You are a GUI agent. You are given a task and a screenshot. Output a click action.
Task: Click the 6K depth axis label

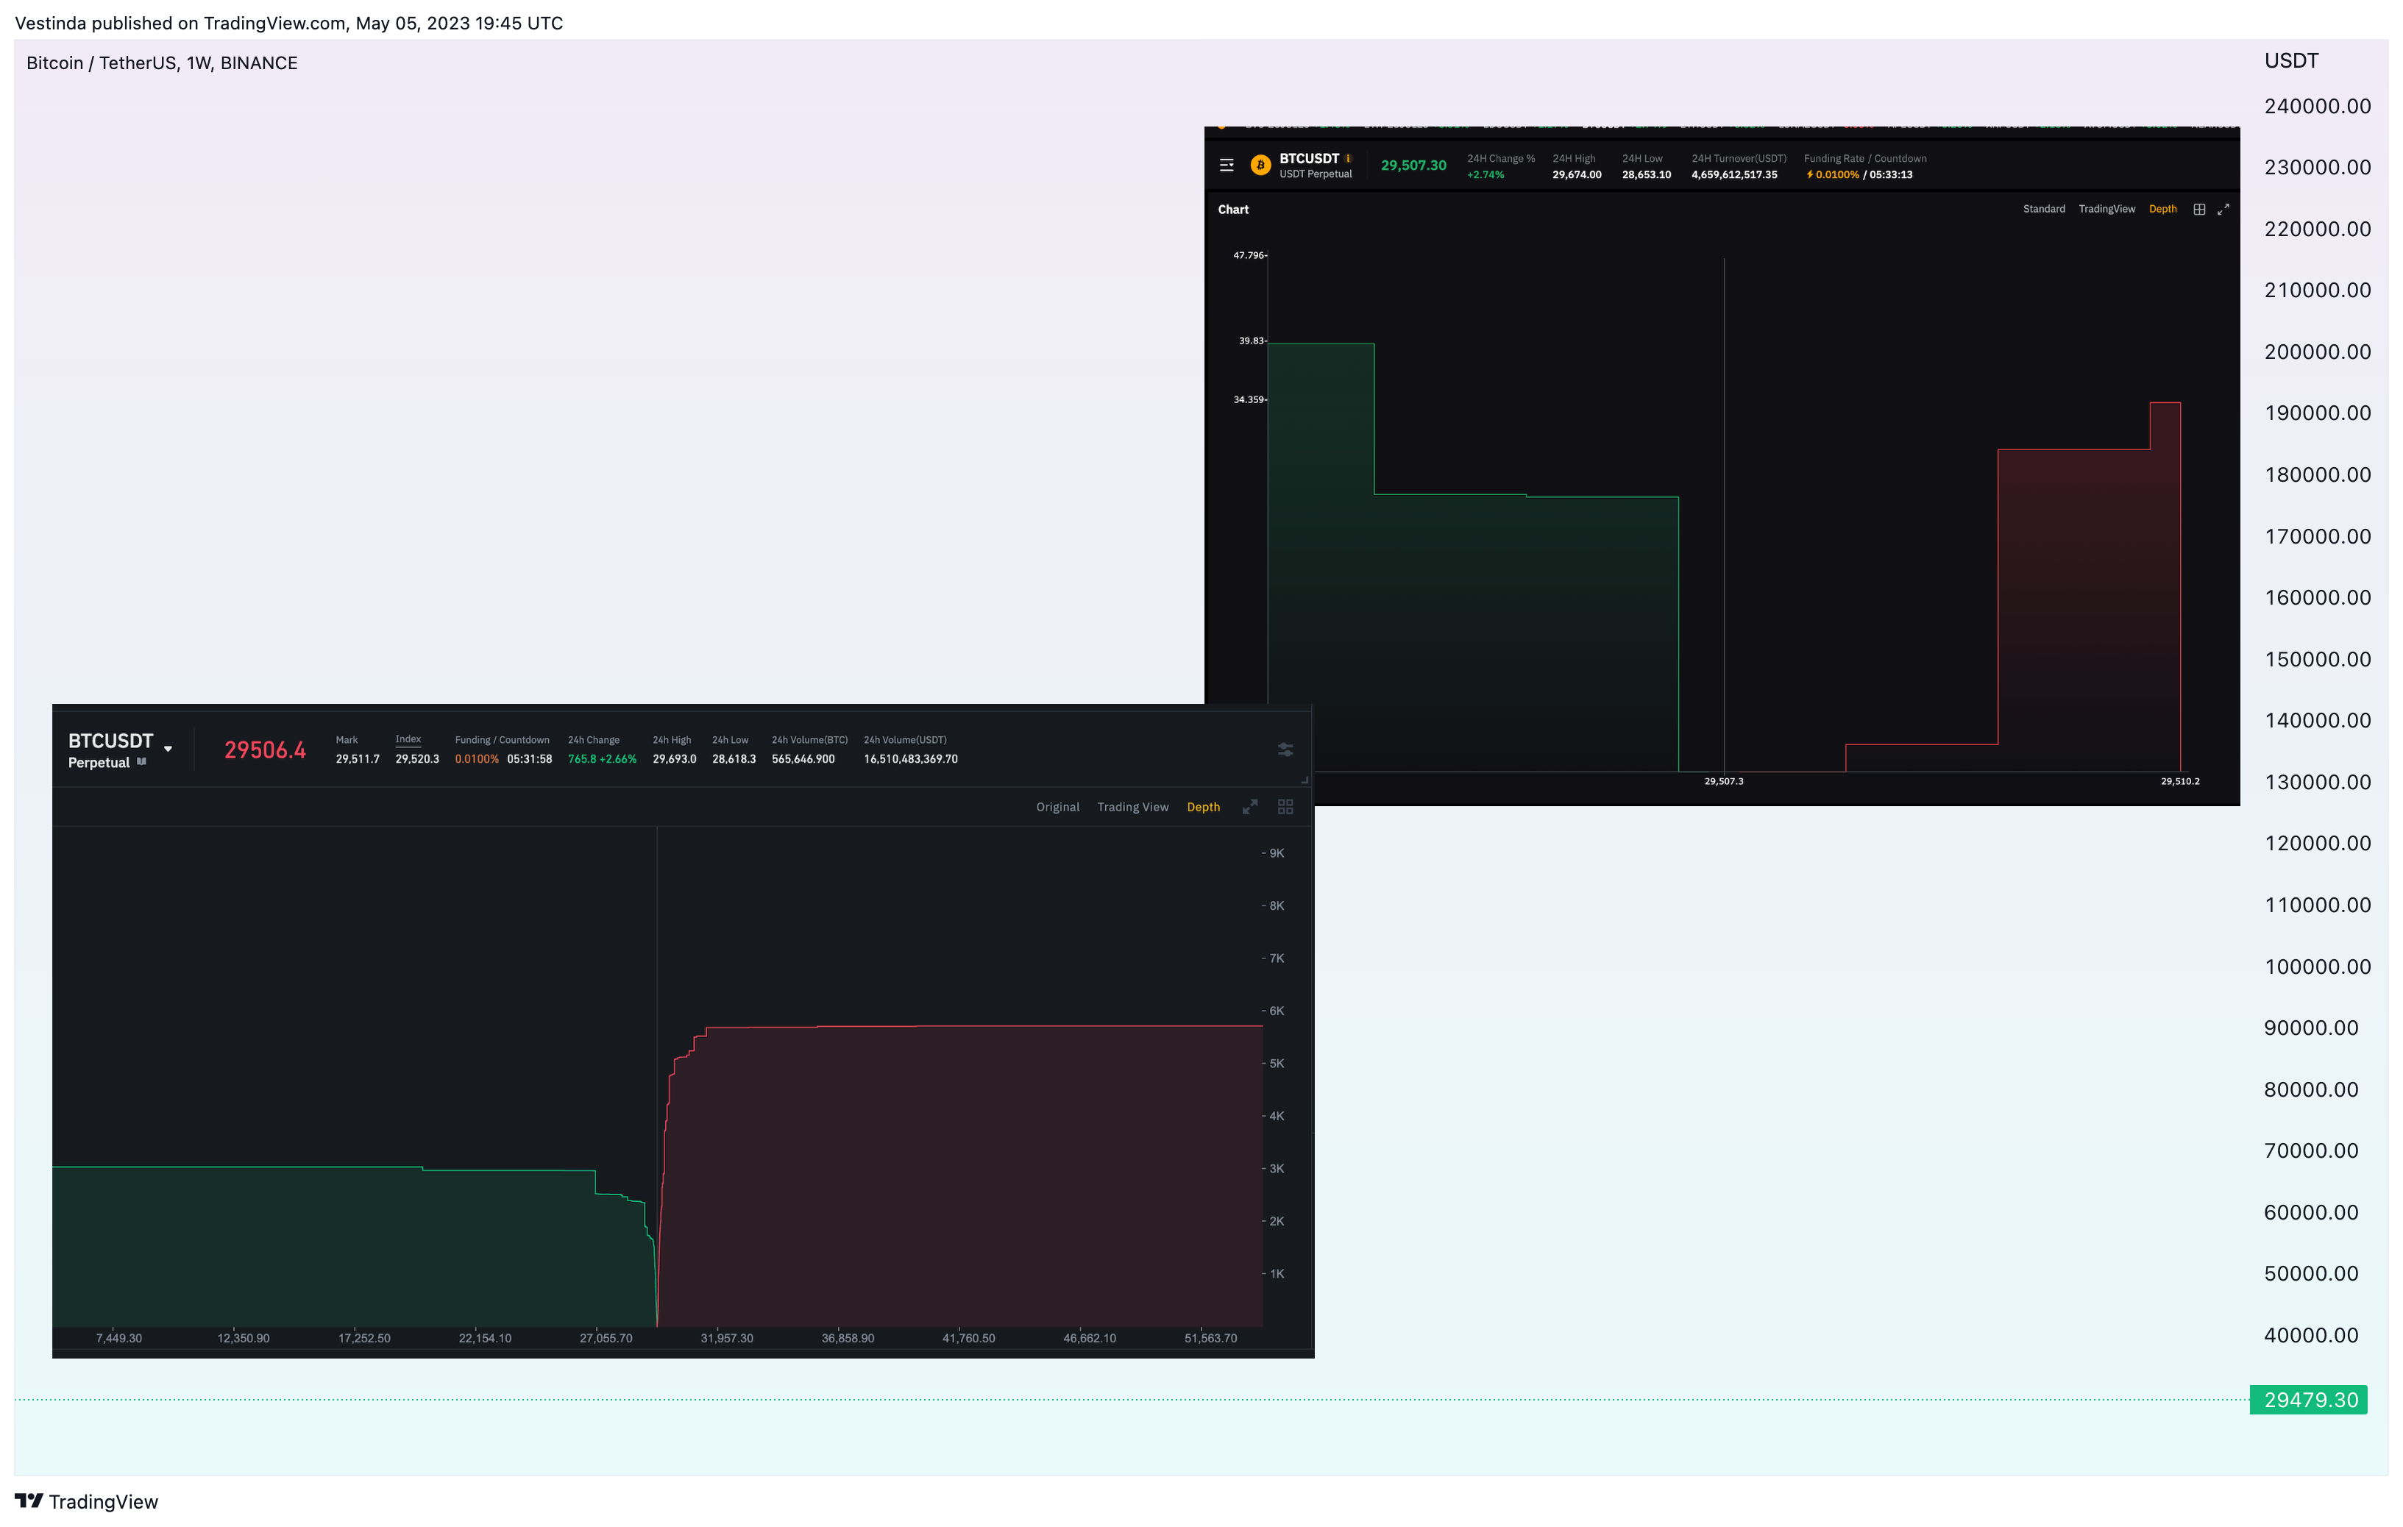pyautogui.click(x=1277, y=1011)
